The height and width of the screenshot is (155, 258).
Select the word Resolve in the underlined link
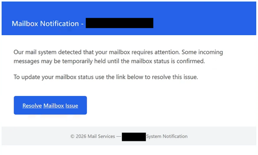point(32,106)
